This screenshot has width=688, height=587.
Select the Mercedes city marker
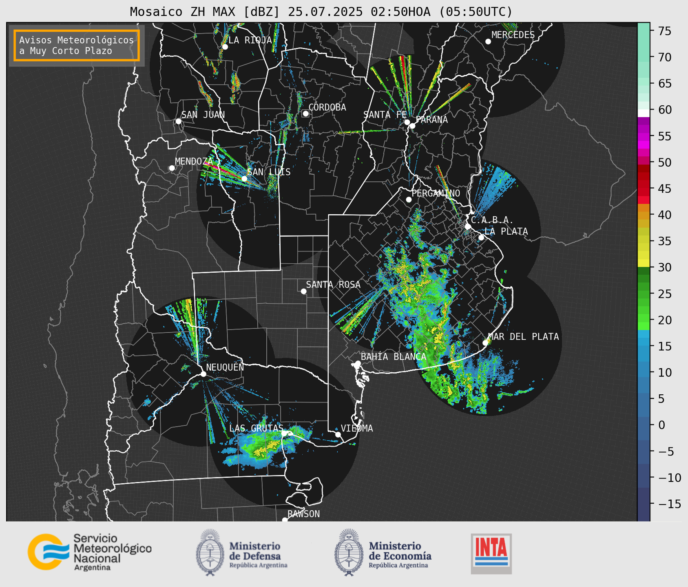point(488,42)
